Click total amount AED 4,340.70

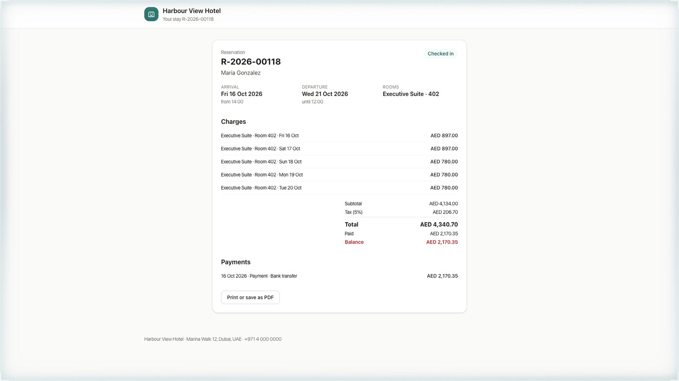(439, 225)
